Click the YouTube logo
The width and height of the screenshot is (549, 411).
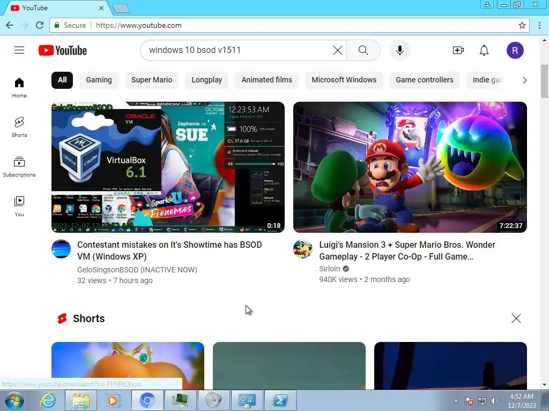coord(63,50)
